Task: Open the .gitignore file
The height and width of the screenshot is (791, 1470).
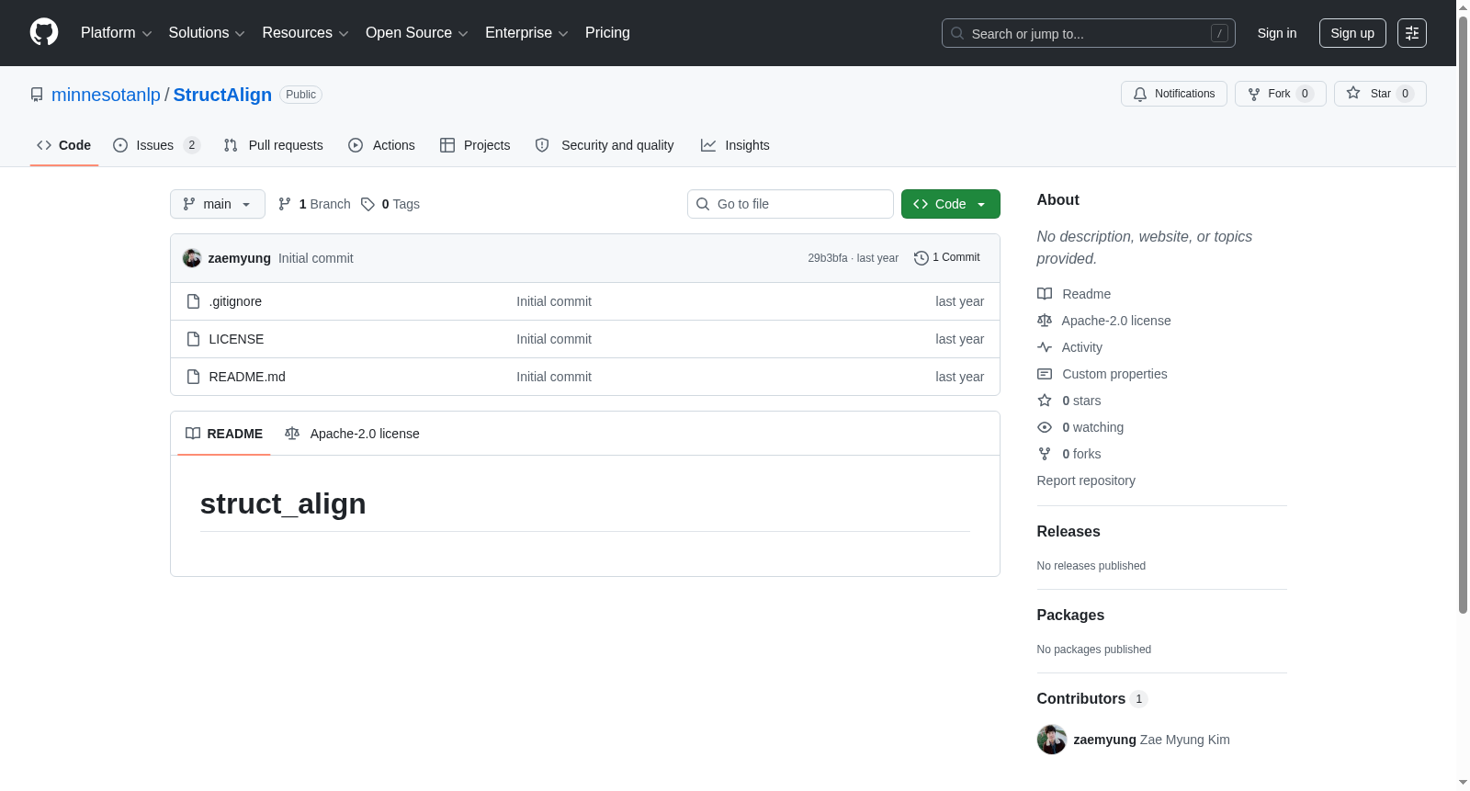Action: click(x=235, y=301)
